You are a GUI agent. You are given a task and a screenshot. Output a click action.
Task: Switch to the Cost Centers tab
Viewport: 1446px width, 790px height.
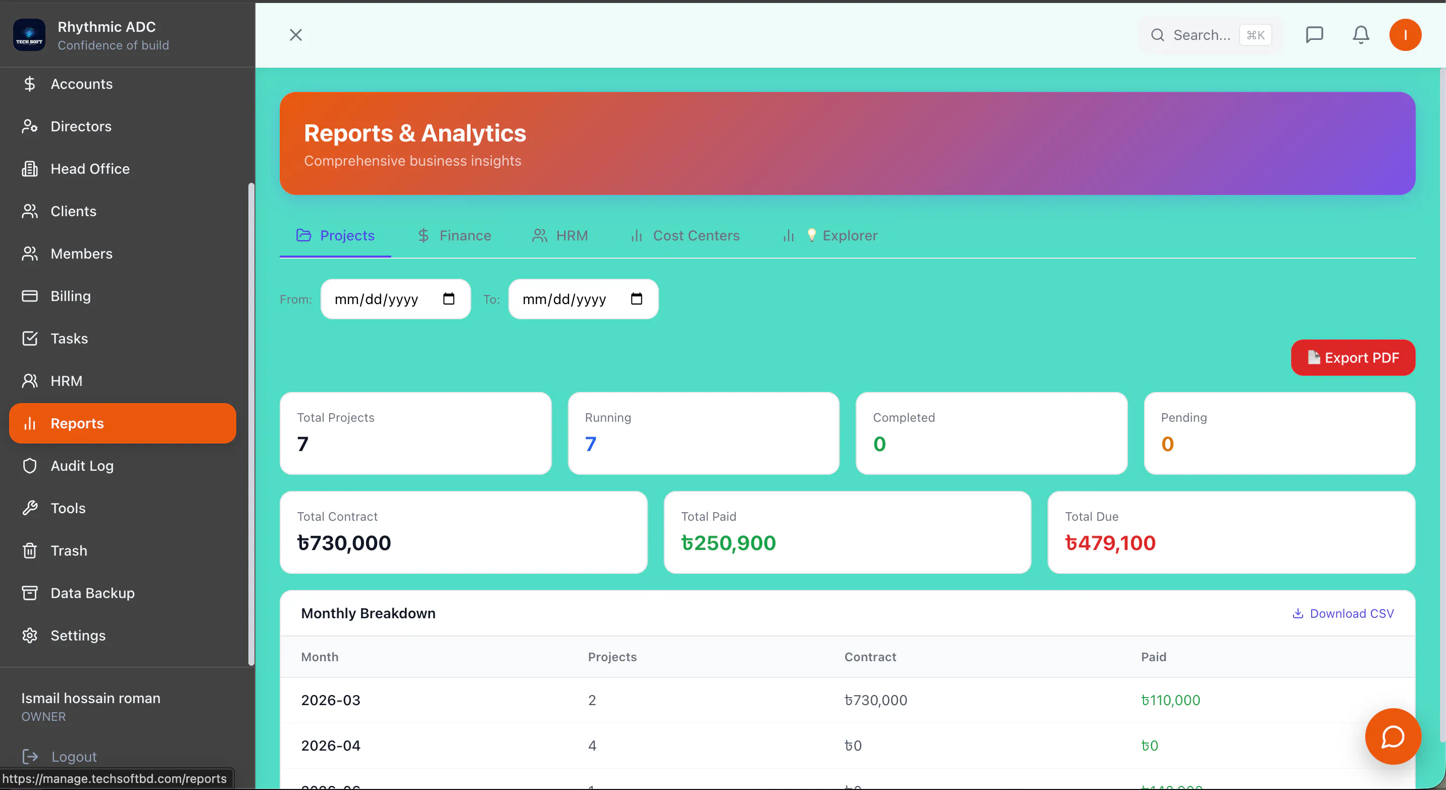[685, 235]
